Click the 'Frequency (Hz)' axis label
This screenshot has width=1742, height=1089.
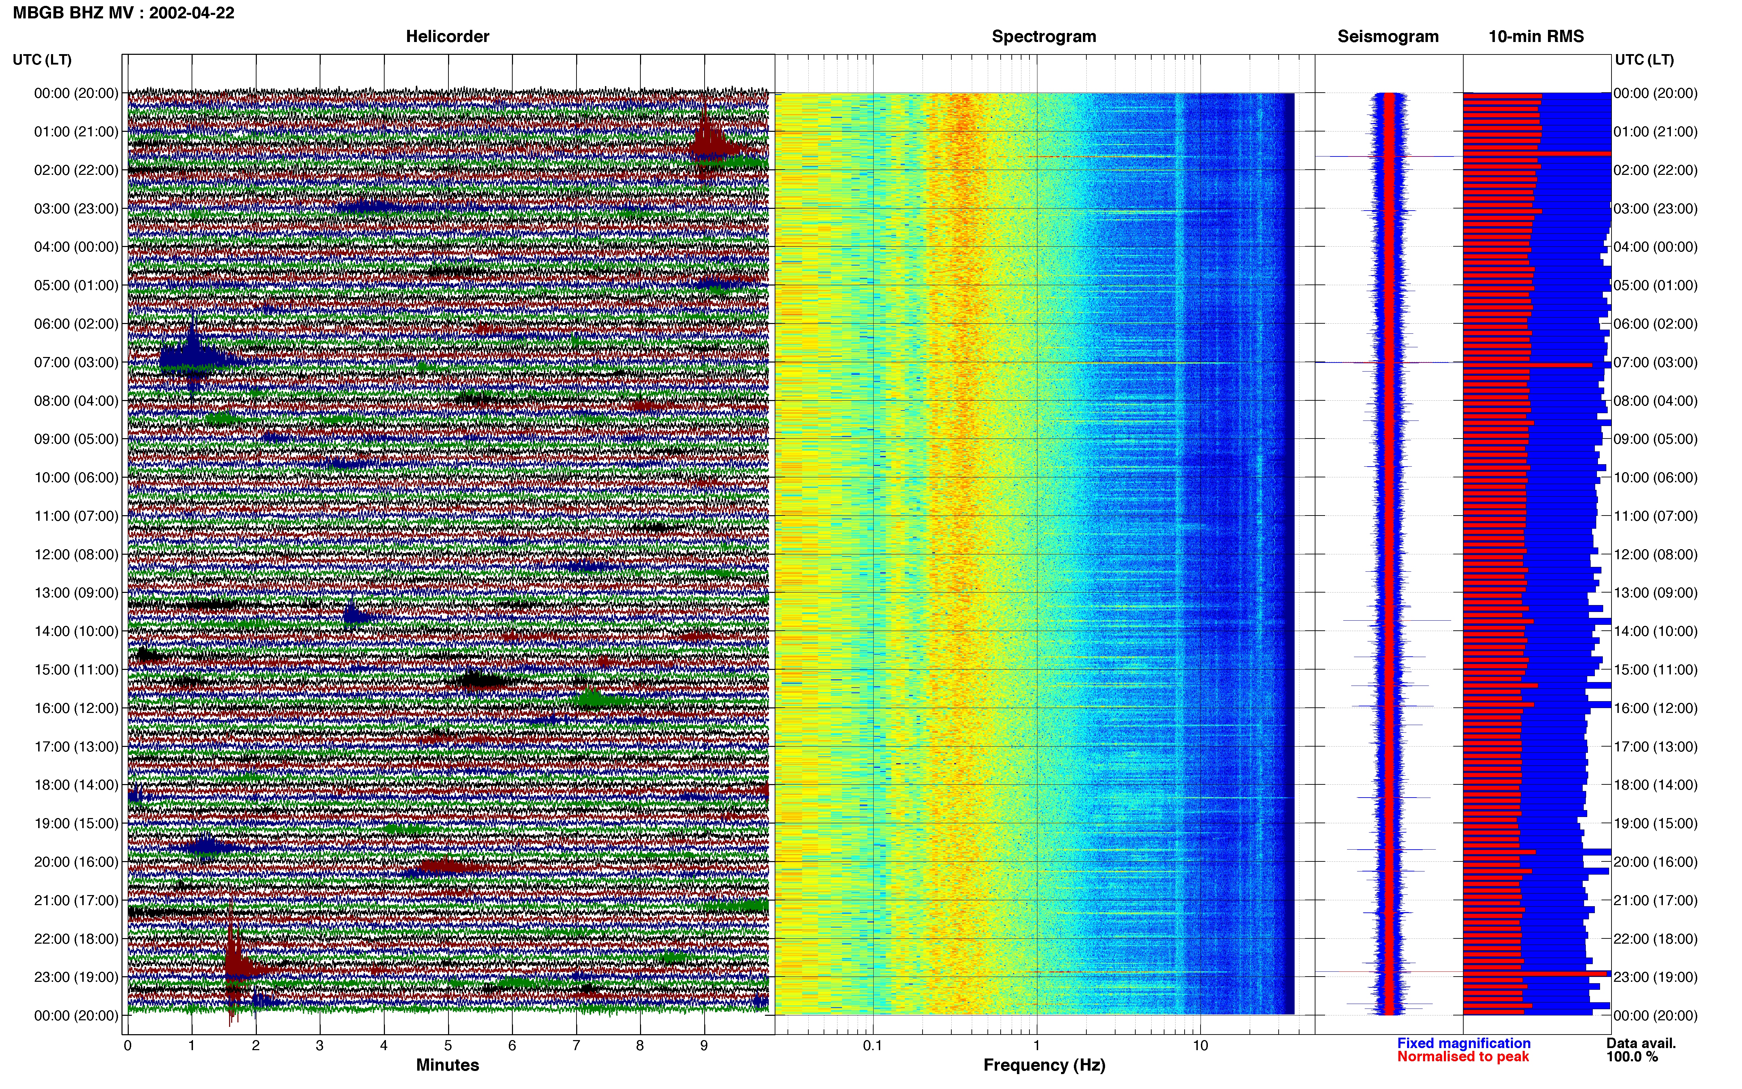pyautogui.click(x=1044, y=1065)
